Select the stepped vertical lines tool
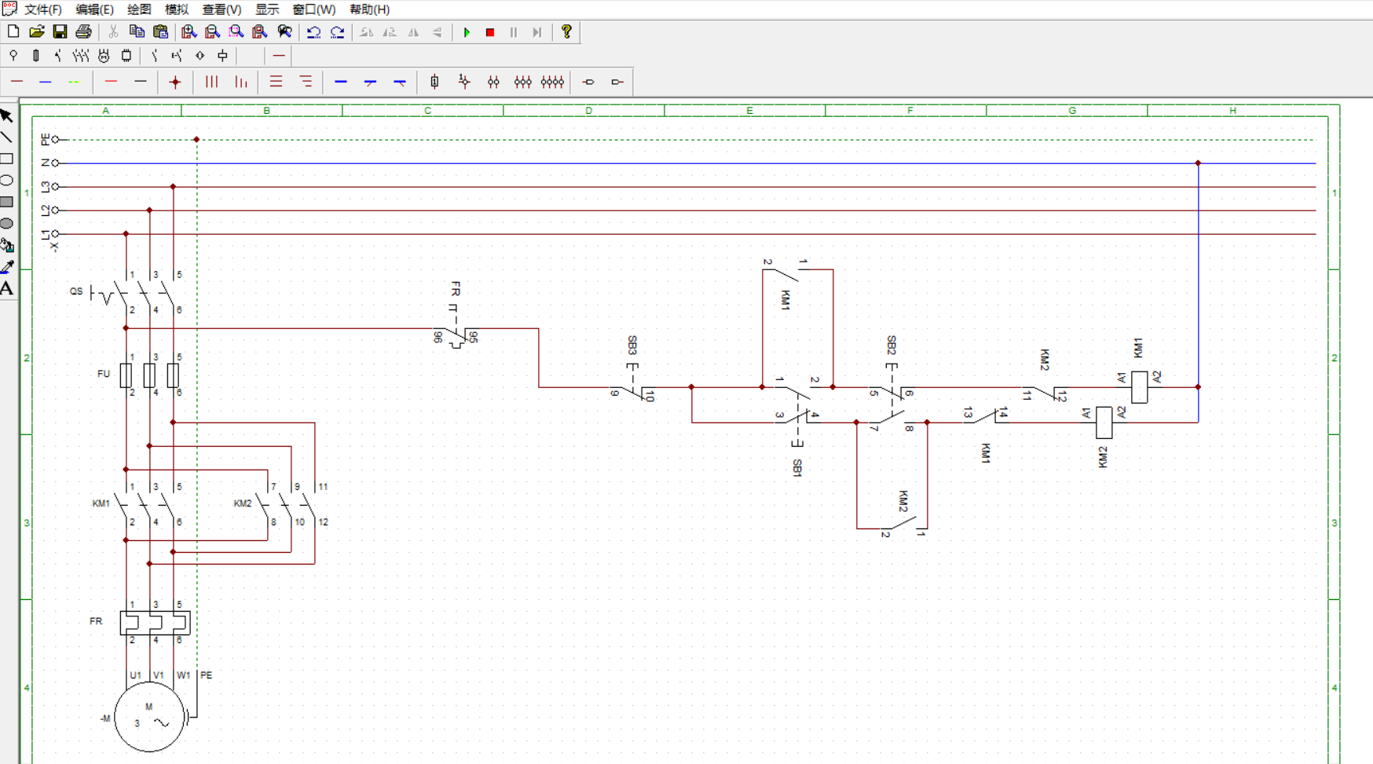 [x=241, y=82]
